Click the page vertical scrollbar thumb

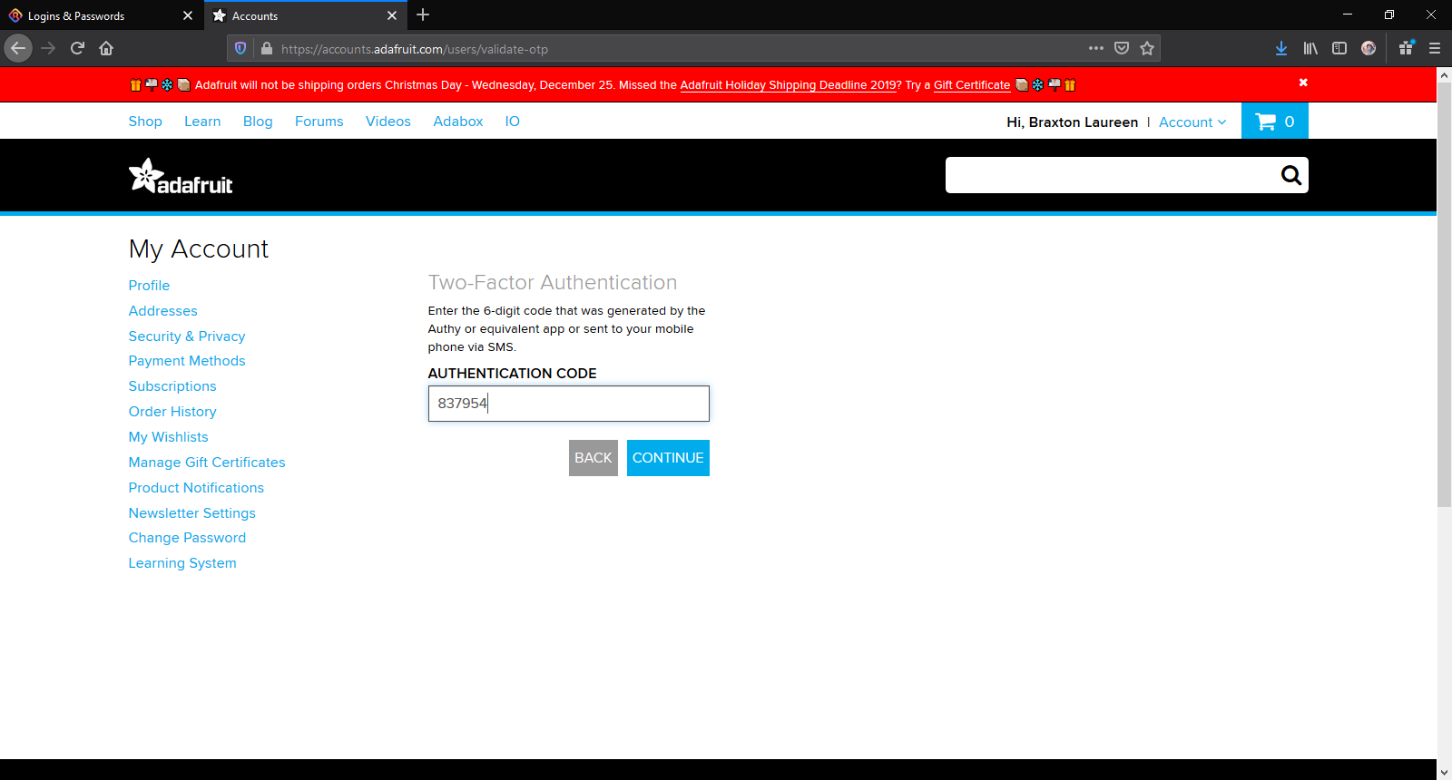1444,295
